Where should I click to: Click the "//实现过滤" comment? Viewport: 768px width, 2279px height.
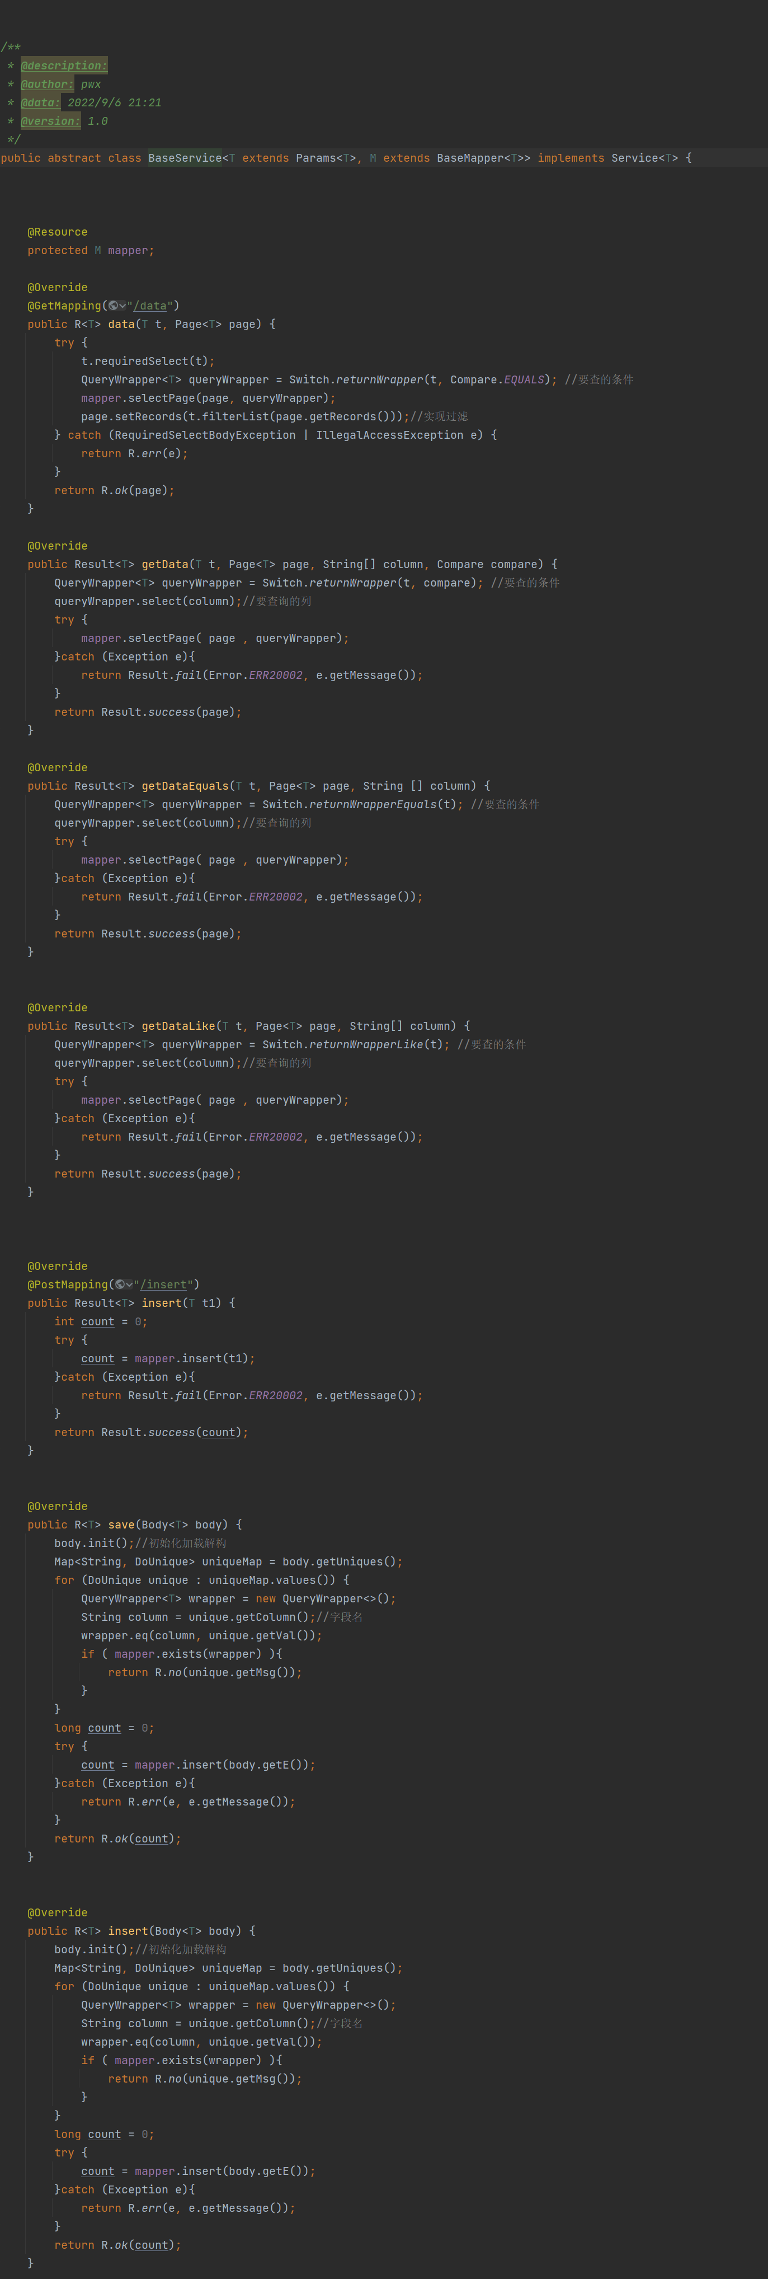coord(439,417)
